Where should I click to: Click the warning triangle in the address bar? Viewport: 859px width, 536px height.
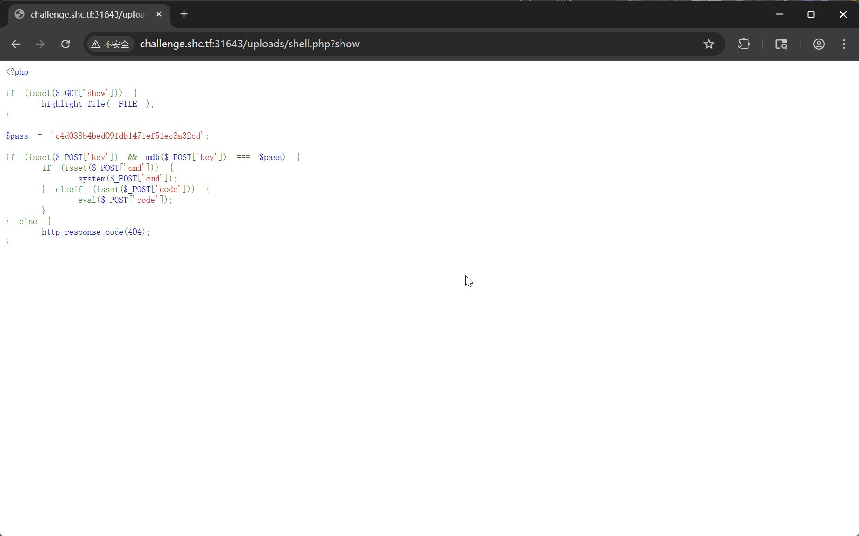(95, 44)
